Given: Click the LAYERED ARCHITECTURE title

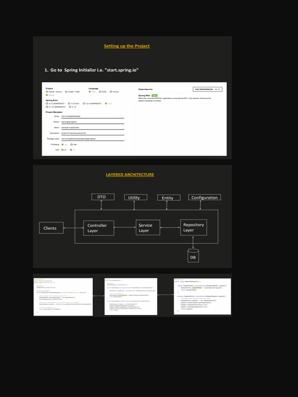Looking at the screenshot, I should (130, 175).
